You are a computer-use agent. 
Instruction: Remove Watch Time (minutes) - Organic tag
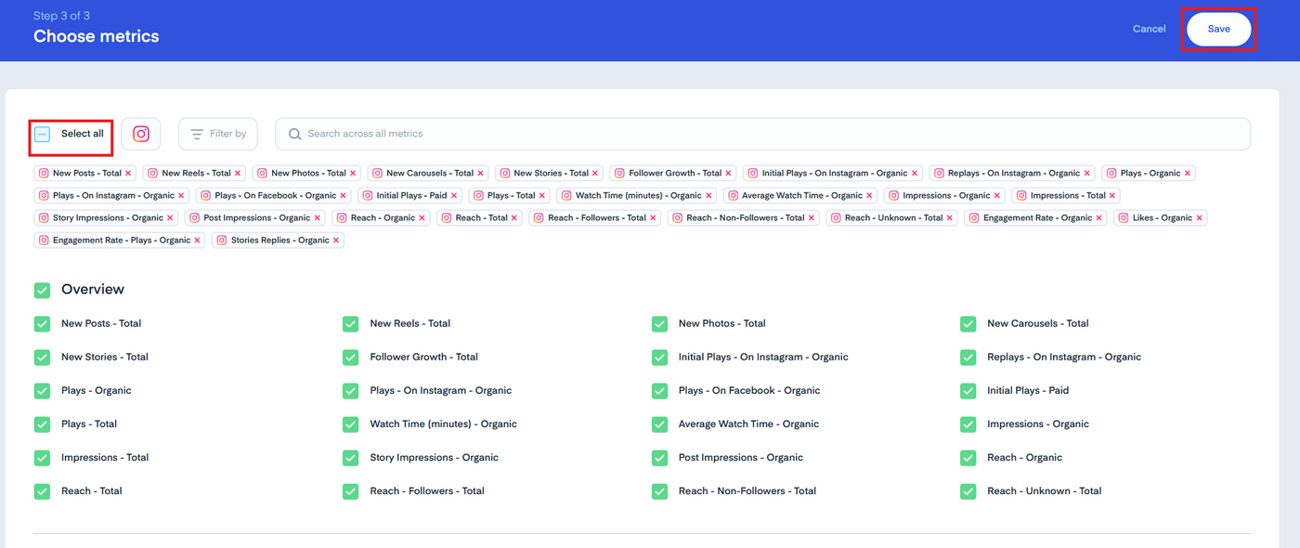(709, 196)
